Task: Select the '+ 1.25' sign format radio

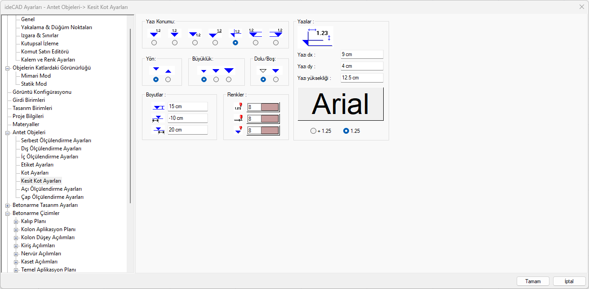Action: 313,131
